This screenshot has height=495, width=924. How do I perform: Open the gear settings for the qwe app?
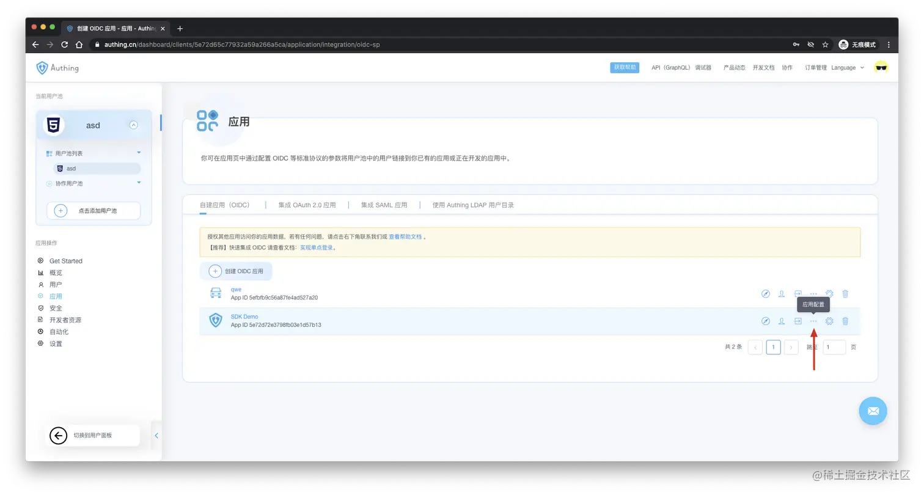pos(829,294)
